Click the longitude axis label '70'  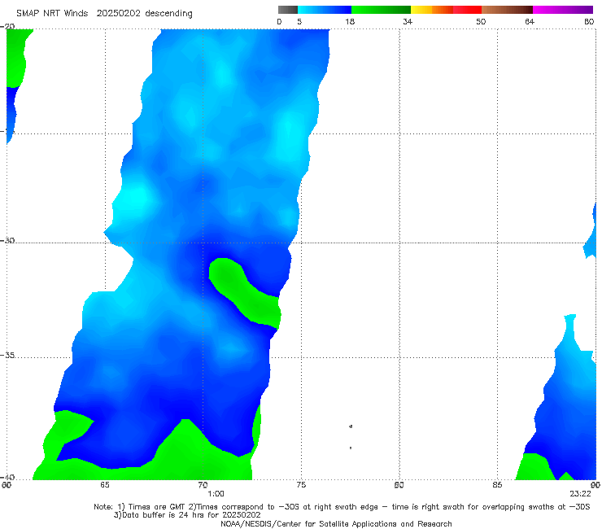tap(203, 485)
